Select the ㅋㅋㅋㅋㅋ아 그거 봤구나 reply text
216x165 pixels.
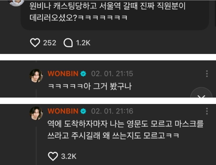90,86
